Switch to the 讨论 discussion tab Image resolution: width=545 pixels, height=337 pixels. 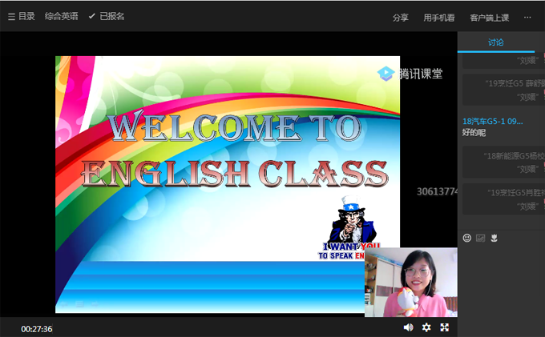[495, 42]
